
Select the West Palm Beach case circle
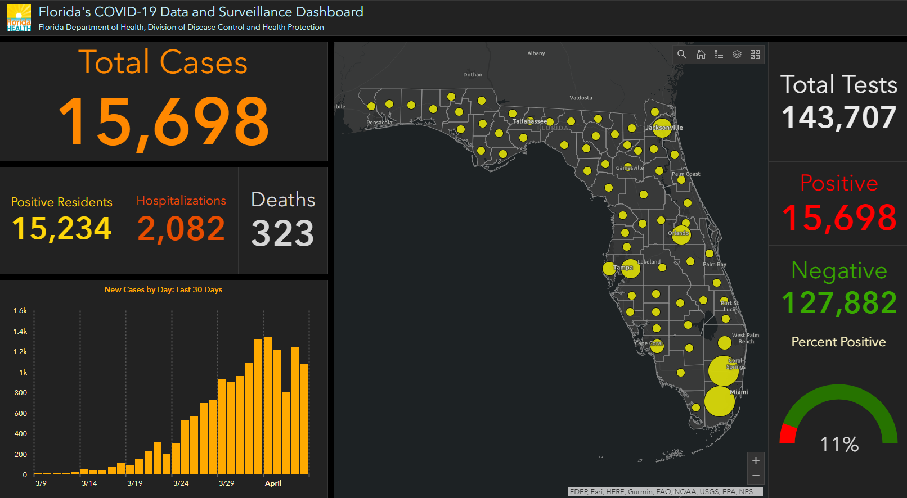pyautogui.click(x=725, y=343)
